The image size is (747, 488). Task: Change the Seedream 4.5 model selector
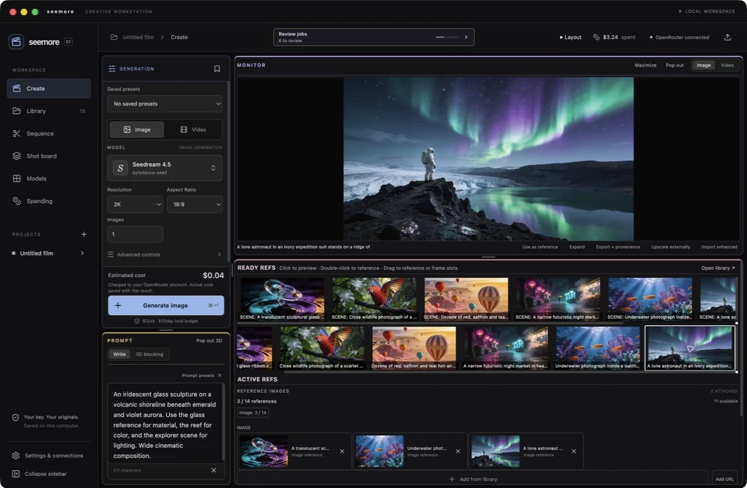165,168
